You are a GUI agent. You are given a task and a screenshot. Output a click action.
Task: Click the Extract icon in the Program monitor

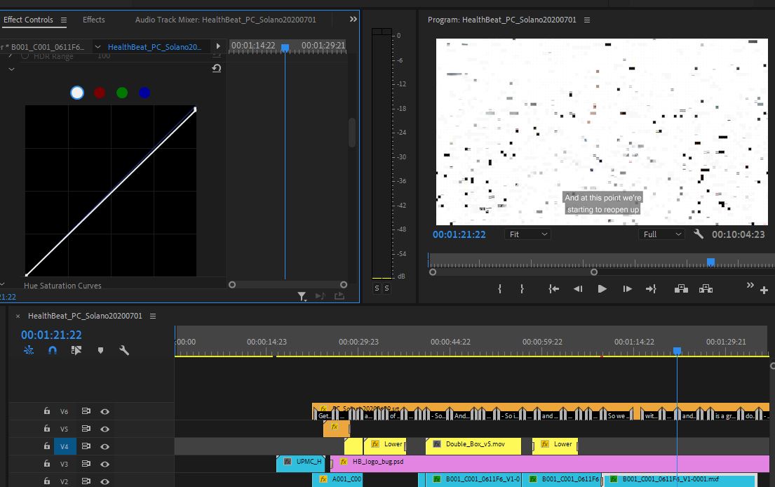coord(706,288)
